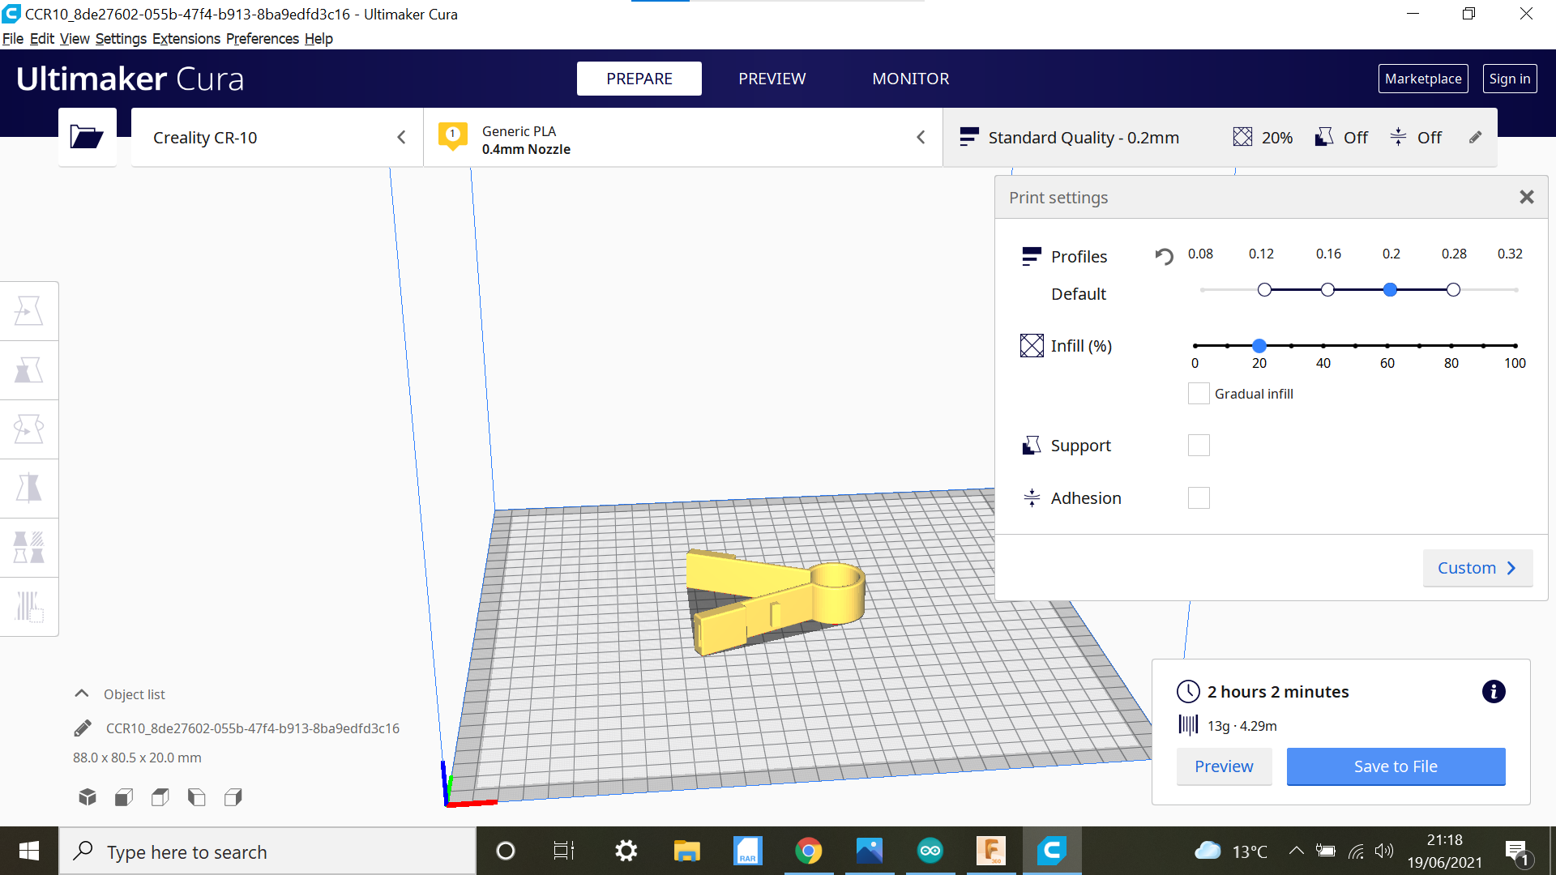Select the Move tool
This screenshot has height=875, width=1556.
[x=29, y=311]
